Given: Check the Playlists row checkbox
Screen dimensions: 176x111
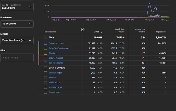Looking at the screenshot, I should click(45, 53).
